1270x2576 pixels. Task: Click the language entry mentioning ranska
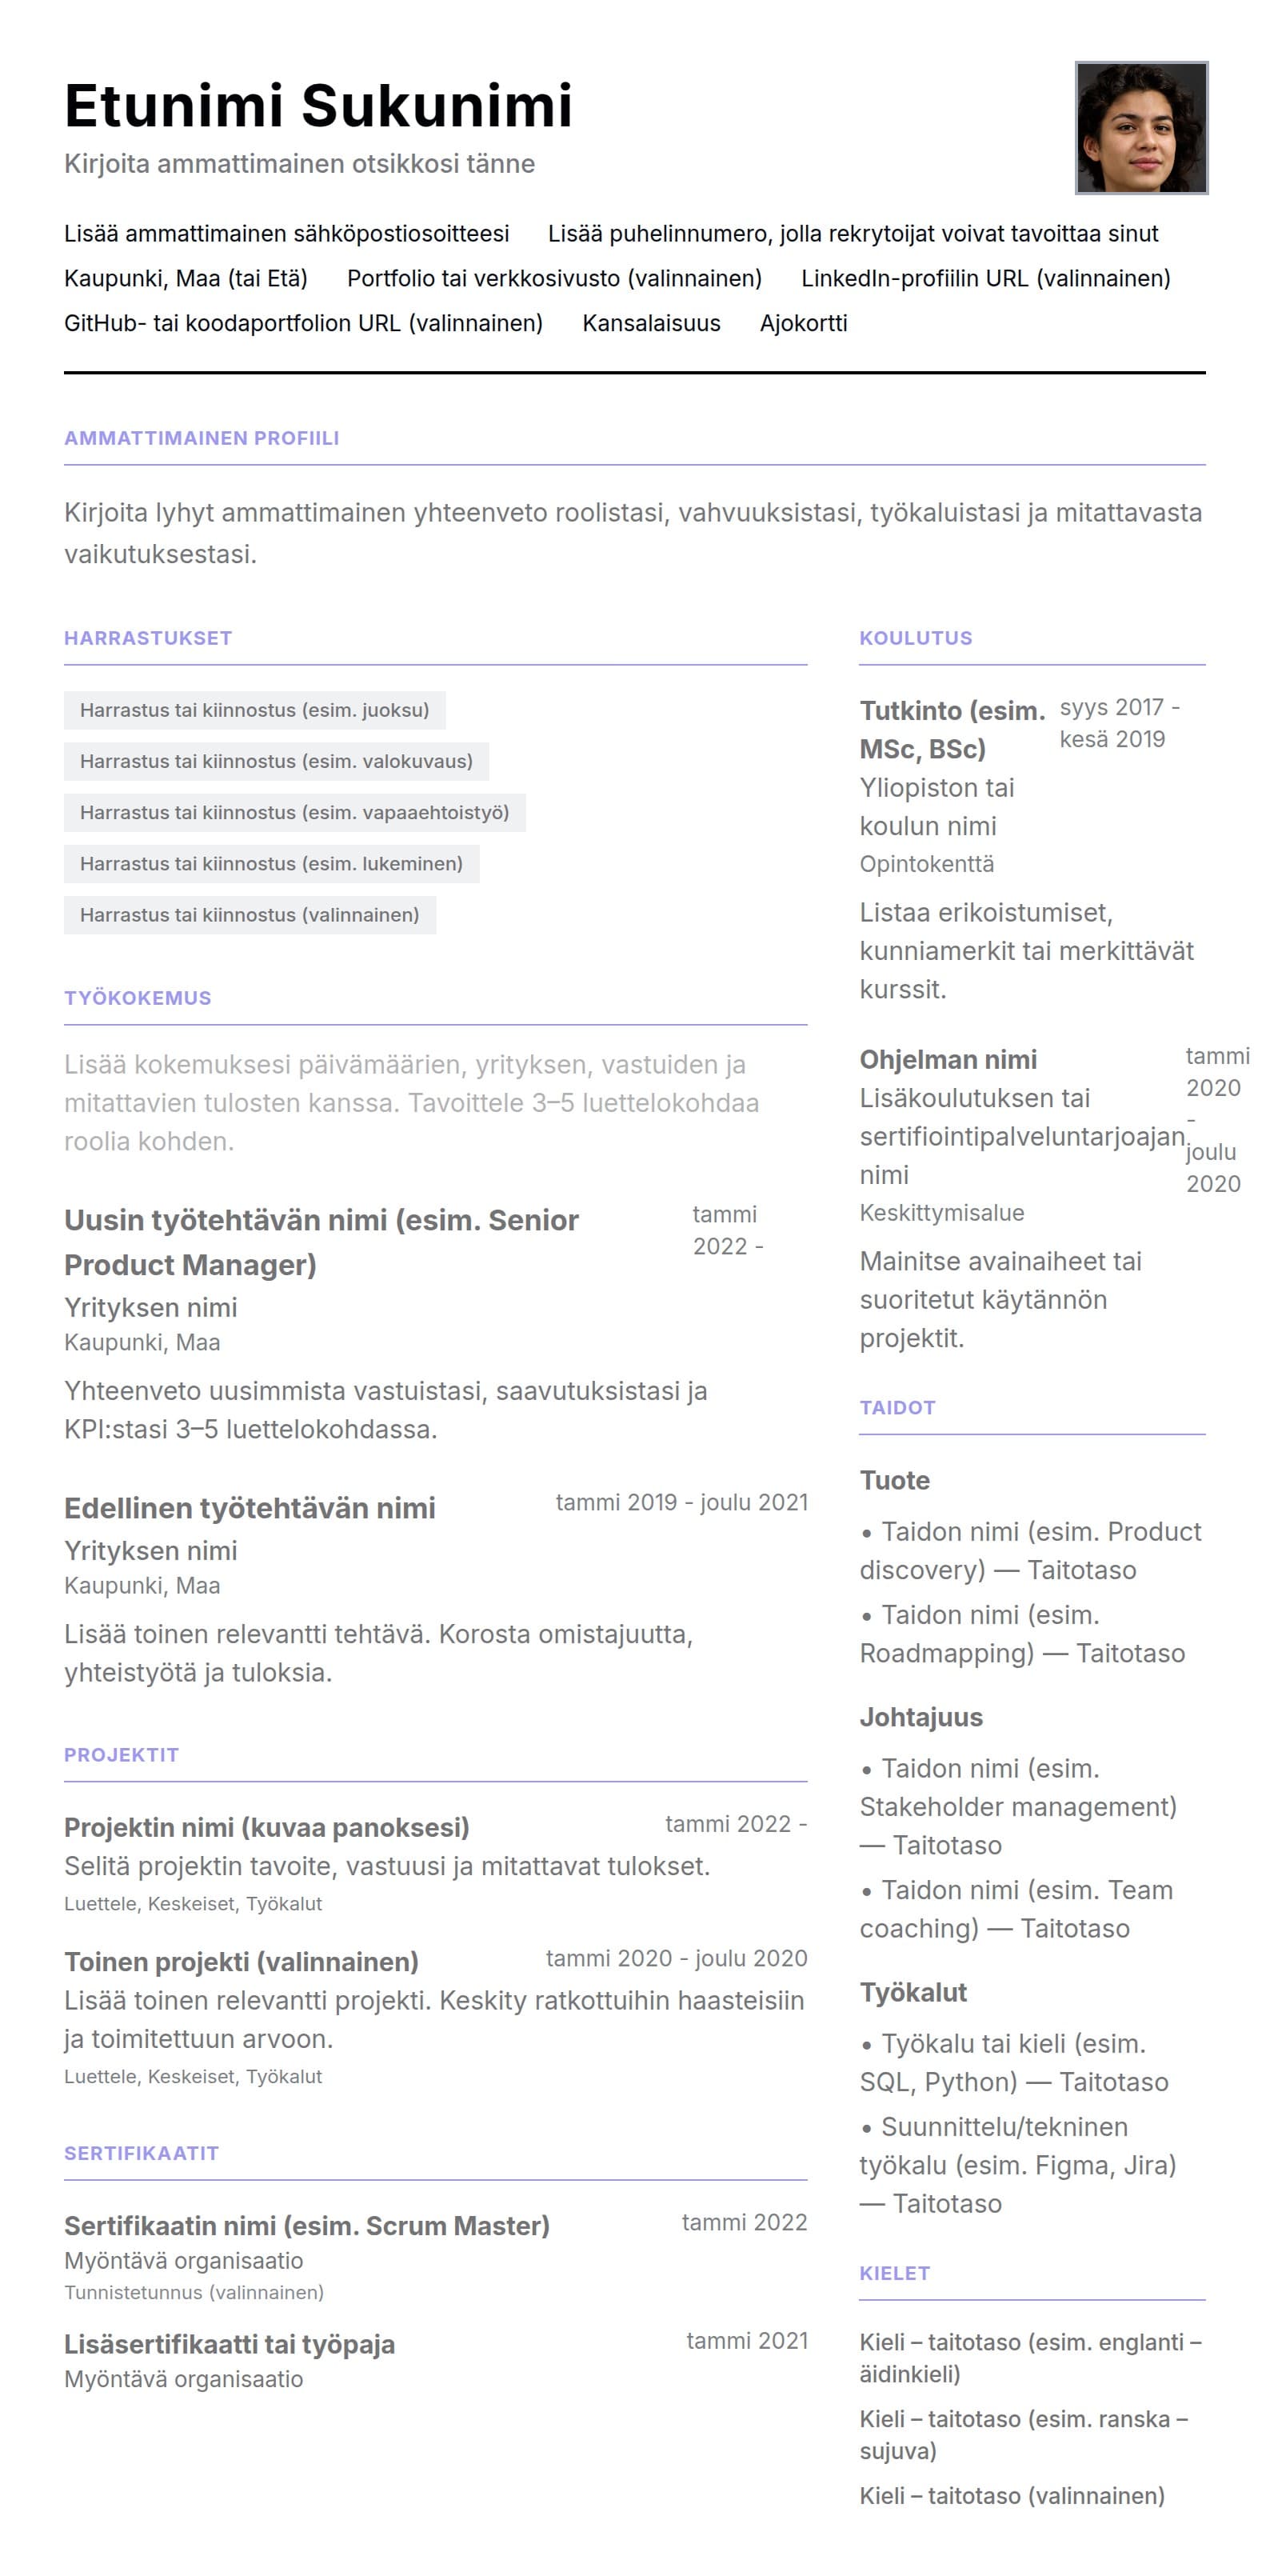1023,2434
